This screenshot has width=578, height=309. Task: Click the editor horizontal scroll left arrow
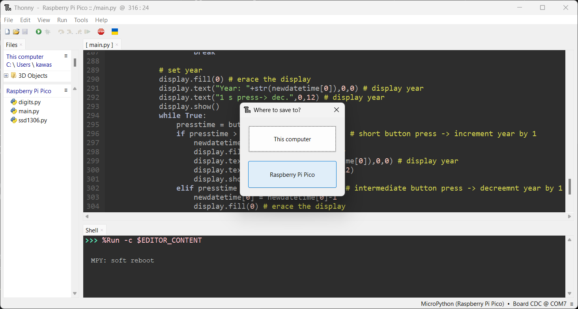[87, 217]
